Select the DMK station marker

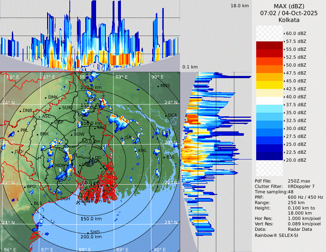click(x=46, y=98)
